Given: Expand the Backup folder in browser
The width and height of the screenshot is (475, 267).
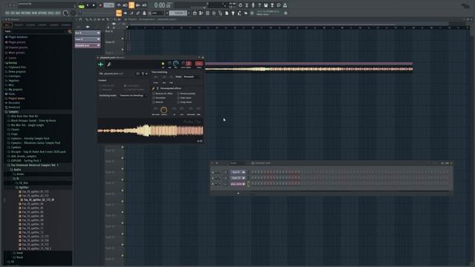Looking at the screenshot, I should coord(13,62).
